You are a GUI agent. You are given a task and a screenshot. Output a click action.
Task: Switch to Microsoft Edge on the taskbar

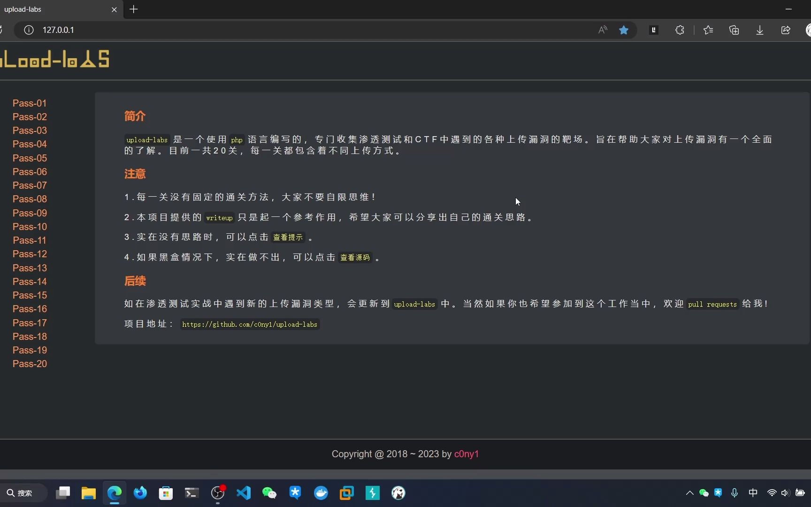pos(115,493)
